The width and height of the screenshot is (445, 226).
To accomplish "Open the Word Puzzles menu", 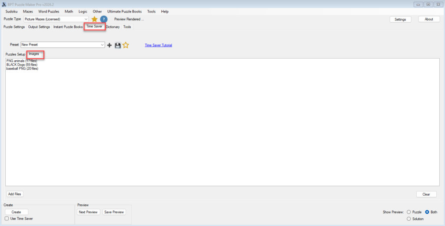I will pos(49,11).
